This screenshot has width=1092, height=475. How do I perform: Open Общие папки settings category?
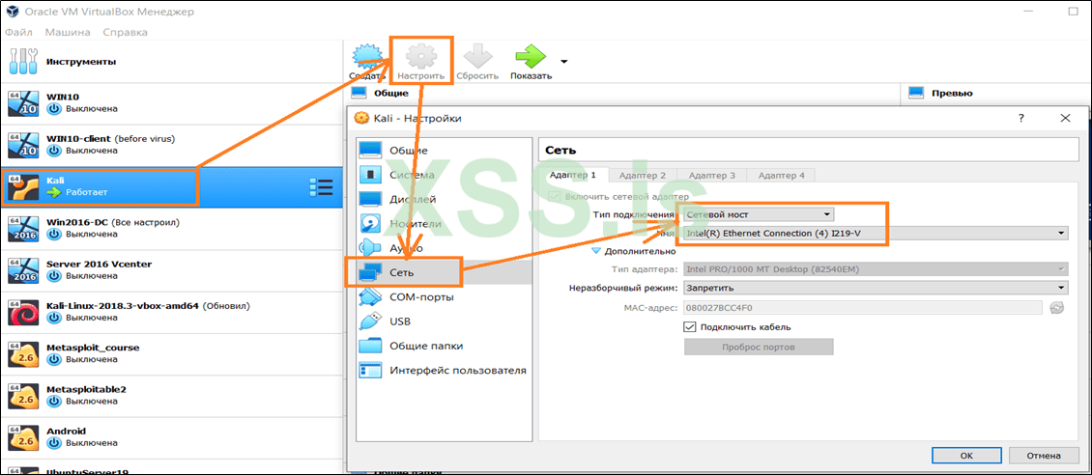(x=443, y=346)
